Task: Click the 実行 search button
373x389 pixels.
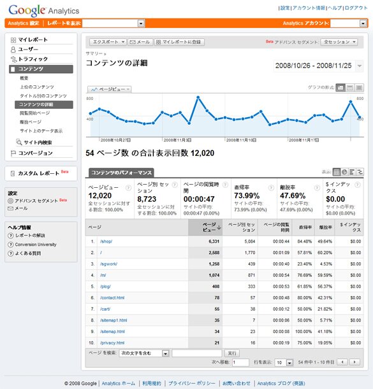Action: tap(232, 353)
